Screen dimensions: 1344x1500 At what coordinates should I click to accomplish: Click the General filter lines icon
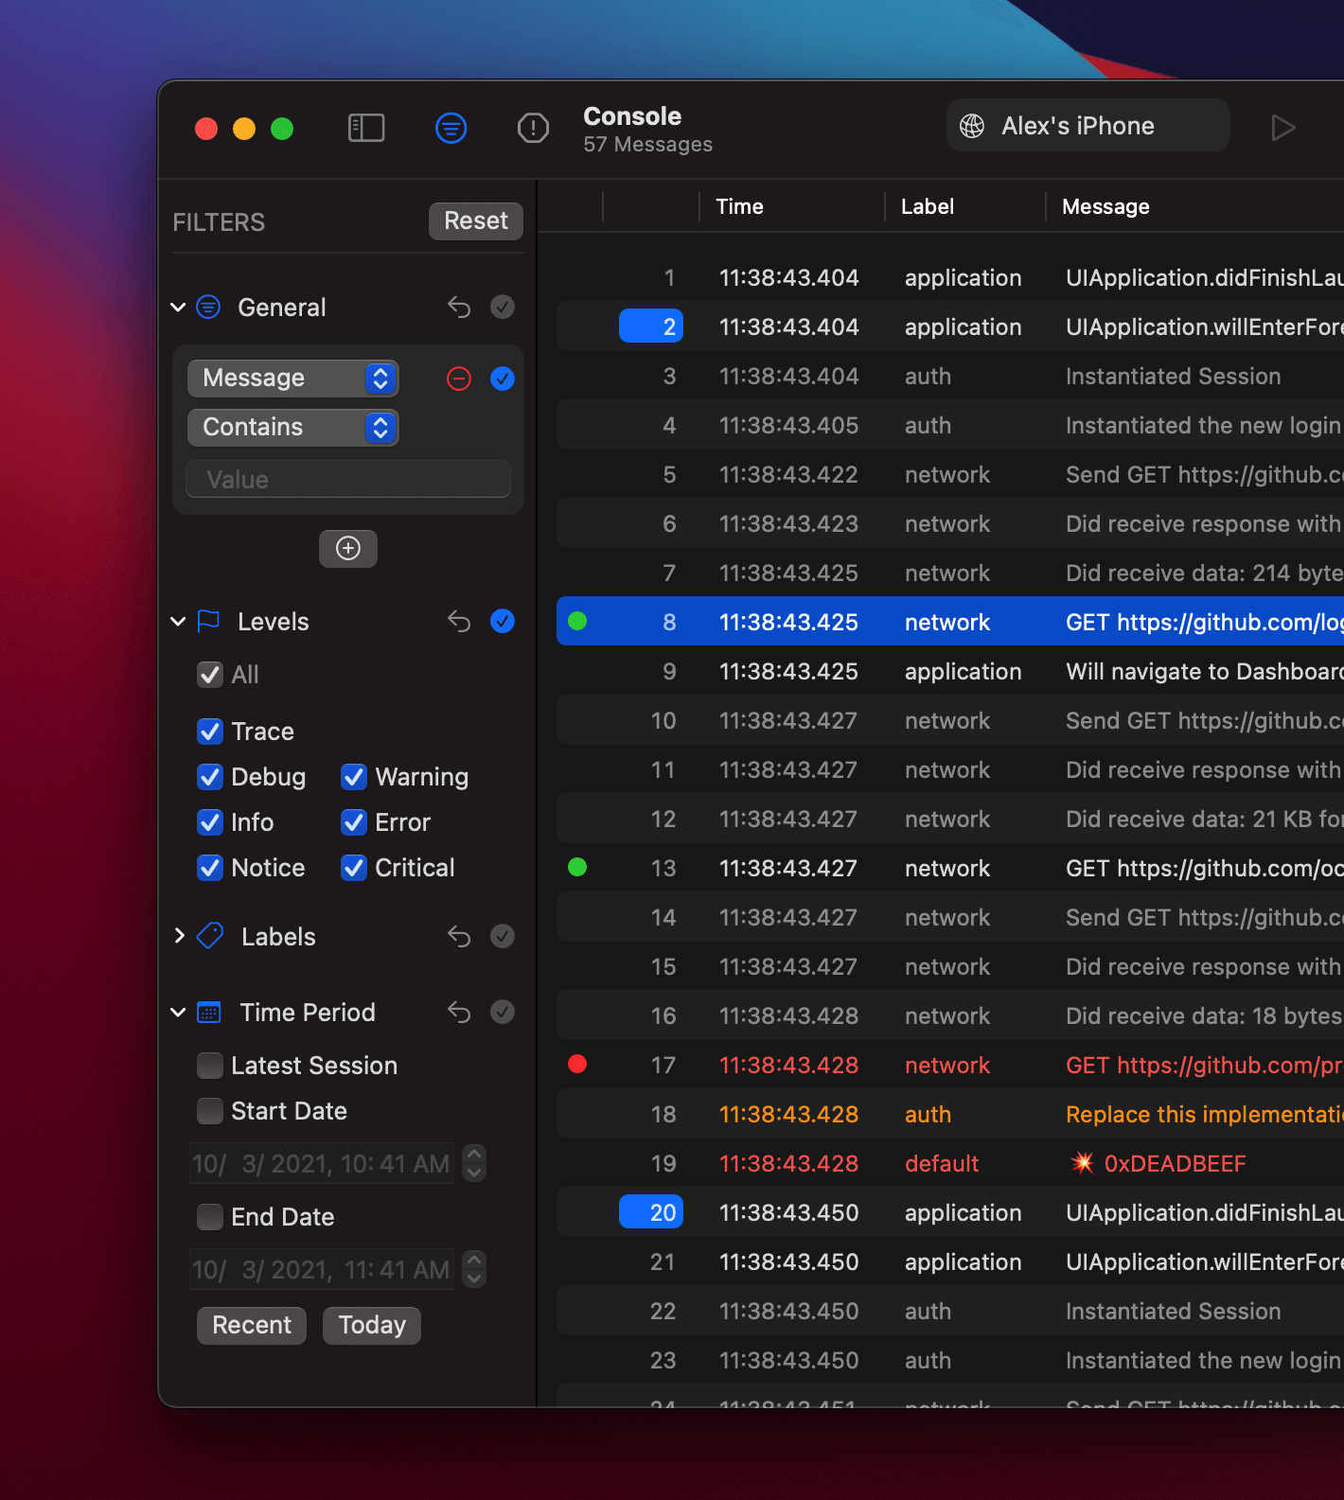tap(208, 307)
